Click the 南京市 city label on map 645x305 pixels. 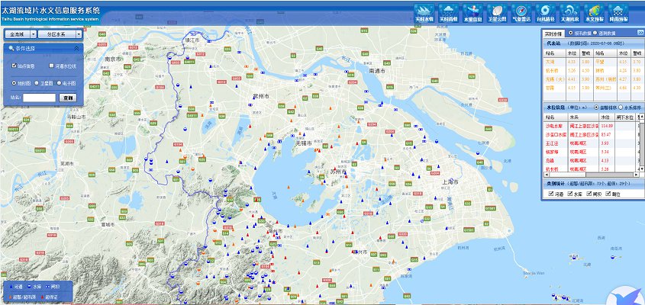pos(113,59)
